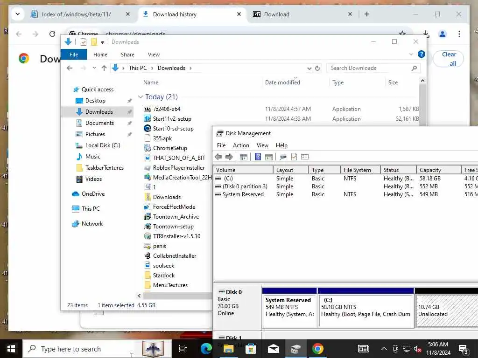Select the RobloxPlayerInstaller file
Screen dimensions: 478x358
[179, 168]
